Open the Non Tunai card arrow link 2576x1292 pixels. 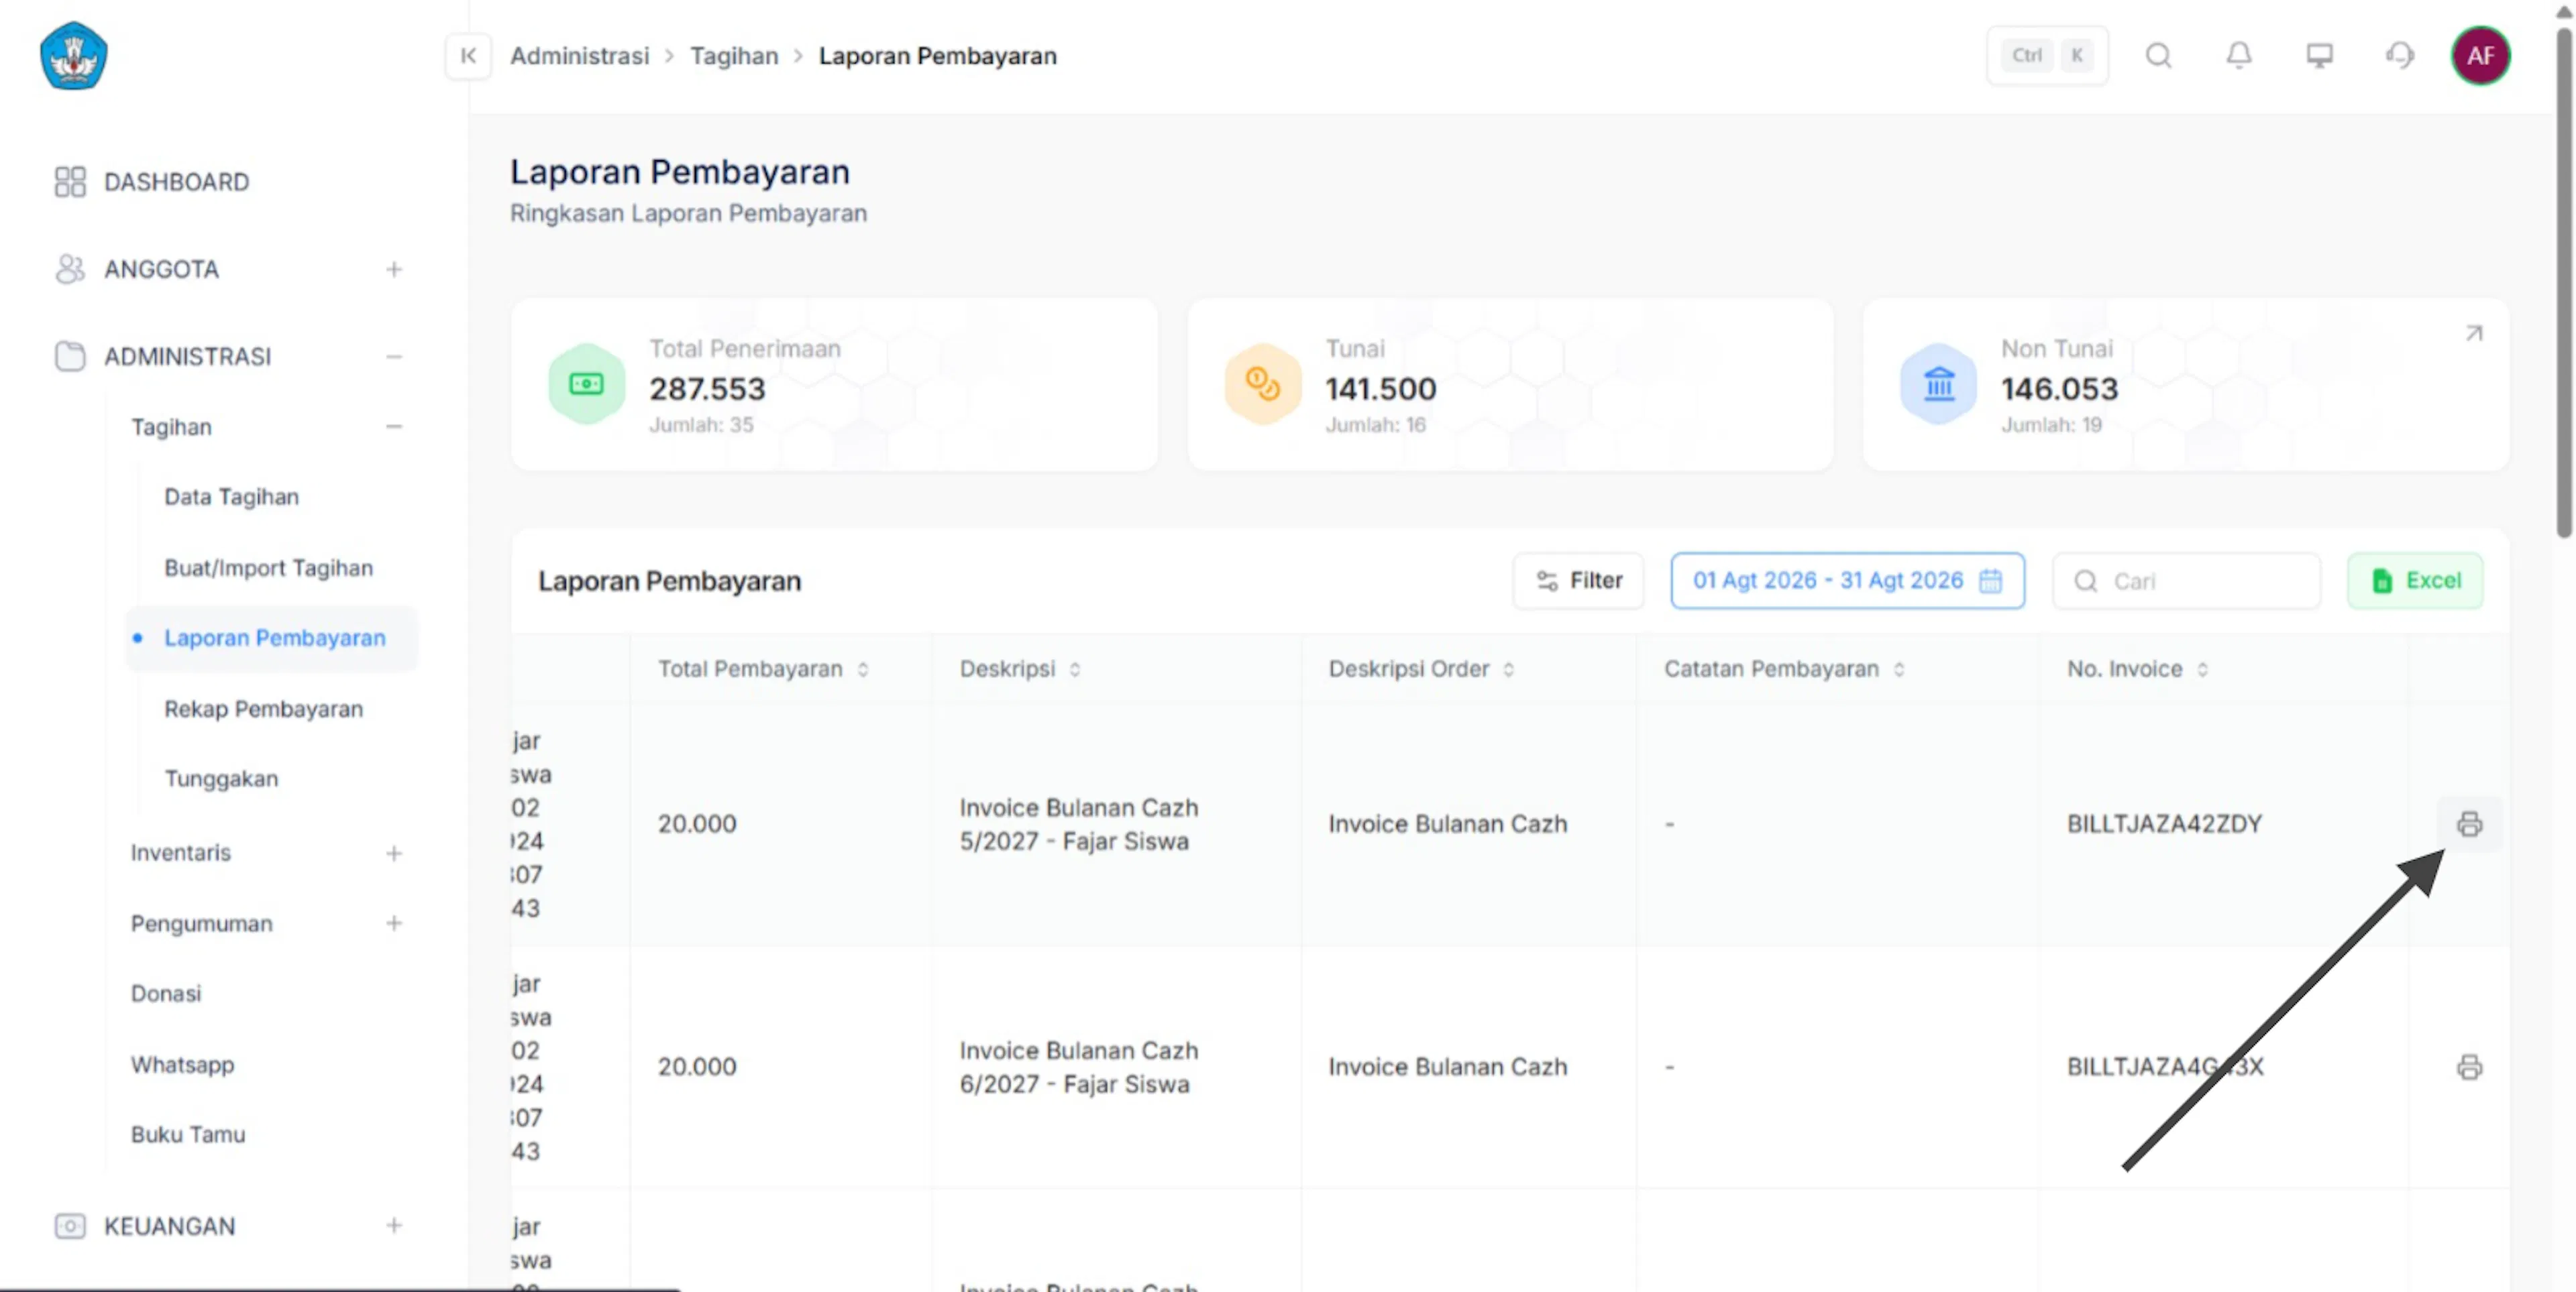click(x=2474, y=333)
